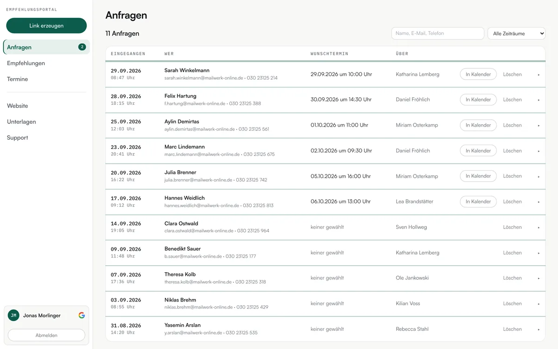The height and width of the screenshot is (349, 558).
Task: Delete Julia Brenner's request via Löschen
Action: (x=512, y=176)
